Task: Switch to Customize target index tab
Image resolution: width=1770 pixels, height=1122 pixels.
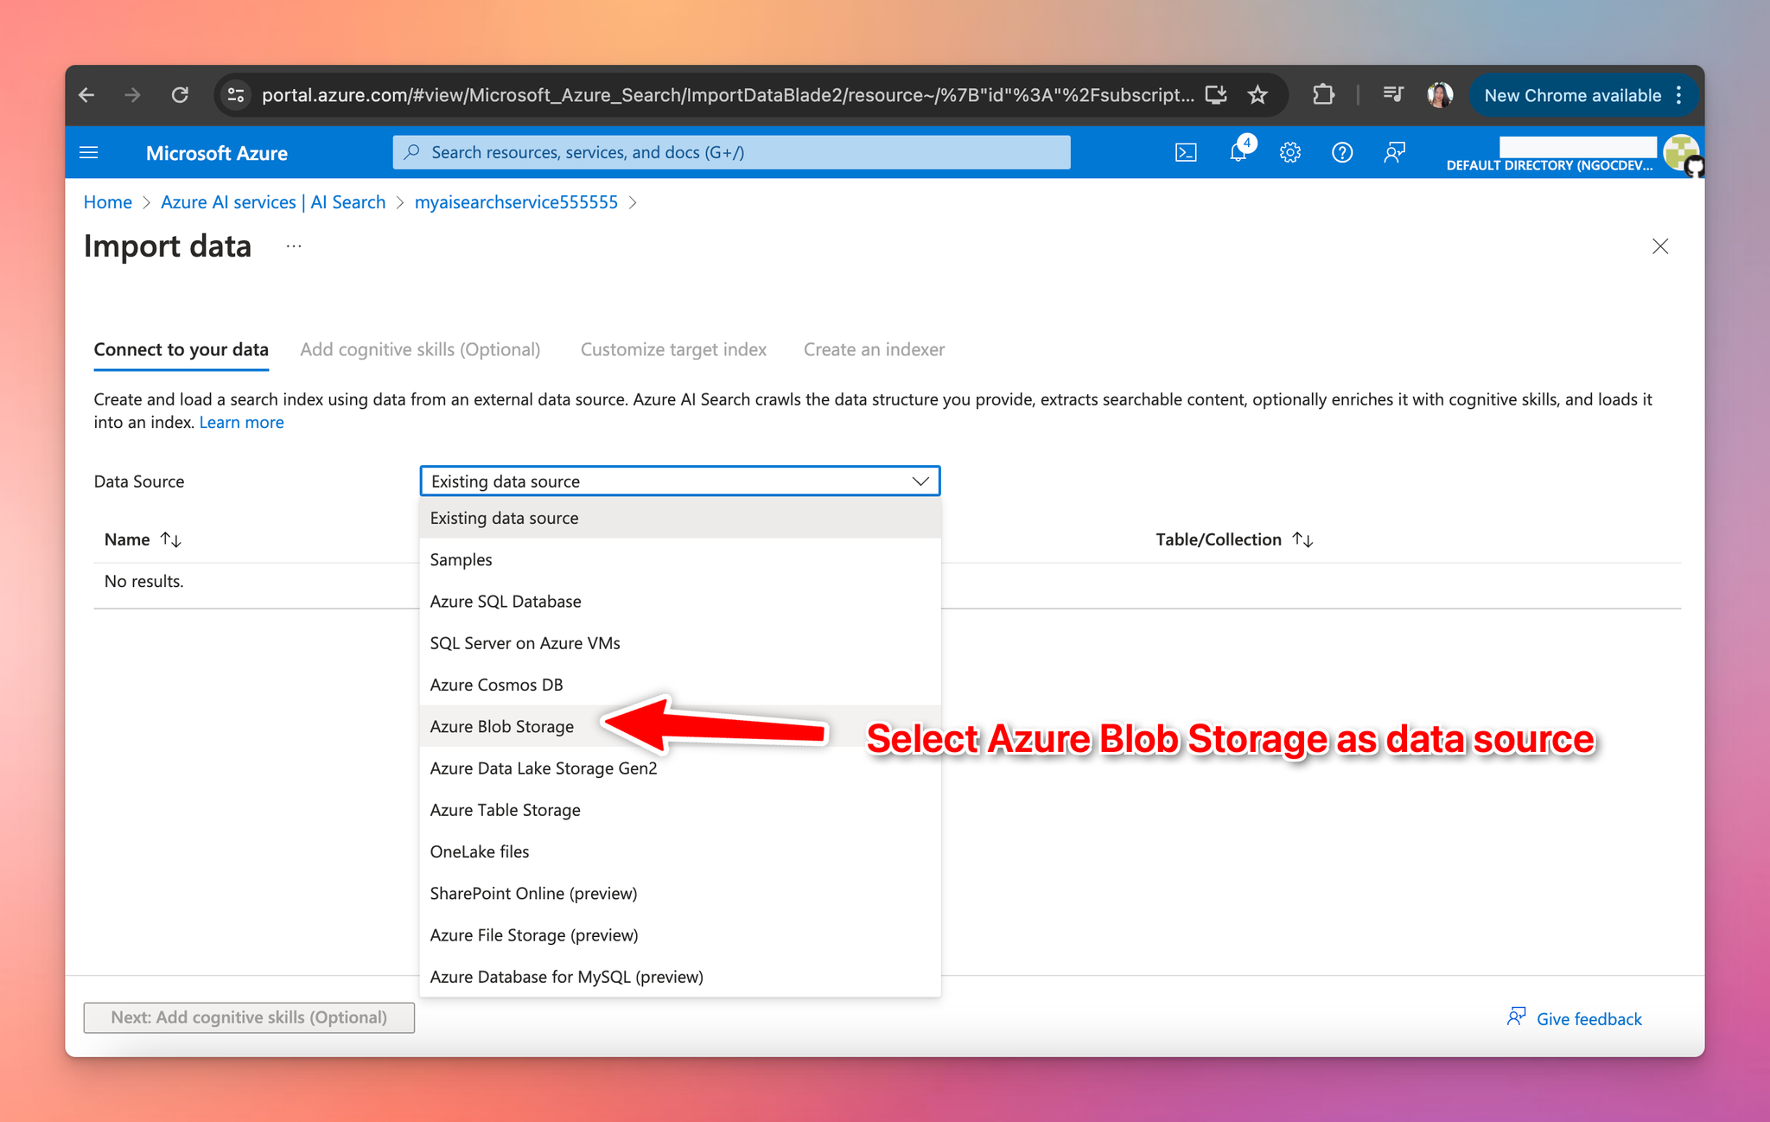Action: pyautogui.click(x=673, y=349)
